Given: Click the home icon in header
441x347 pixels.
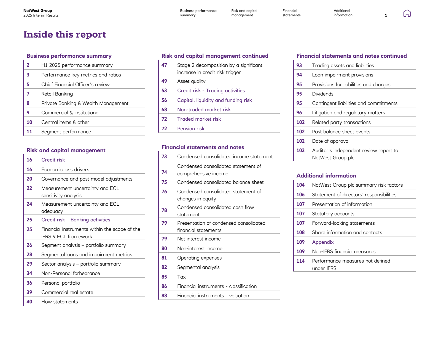Looking at the screenshot, I should (x=407, y=13).
